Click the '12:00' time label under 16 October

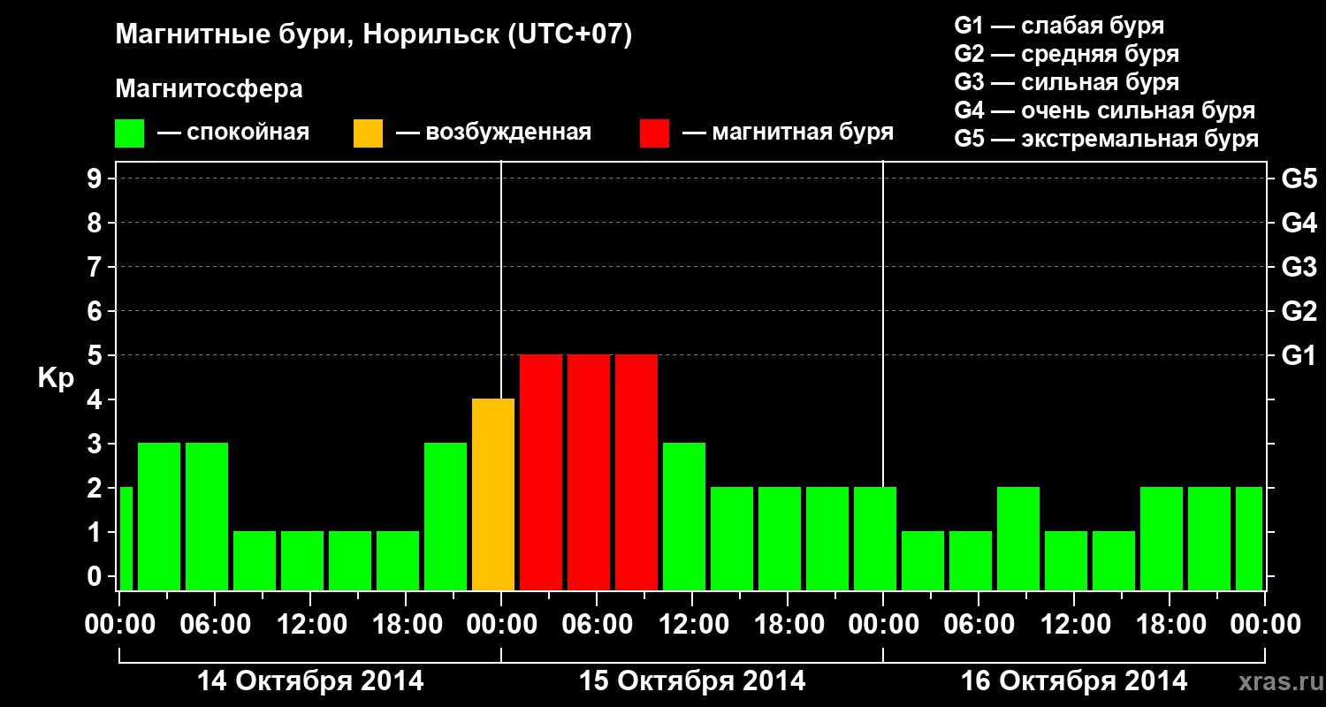click(x=1074, y=624)
